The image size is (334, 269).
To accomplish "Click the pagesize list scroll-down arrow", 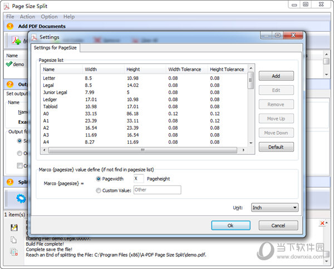I will 251,143.
